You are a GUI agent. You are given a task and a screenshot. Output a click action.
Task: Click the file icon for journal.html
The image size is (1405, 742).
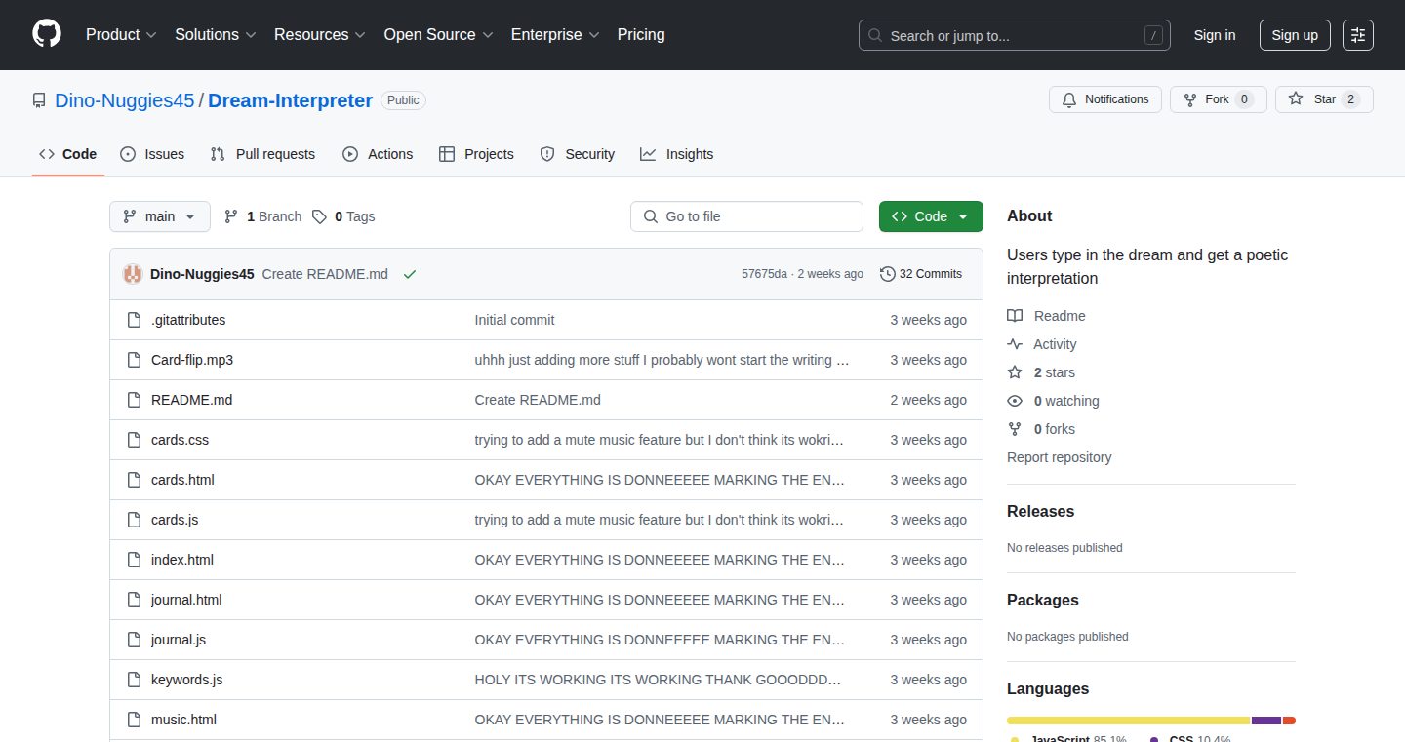[135, 600]
